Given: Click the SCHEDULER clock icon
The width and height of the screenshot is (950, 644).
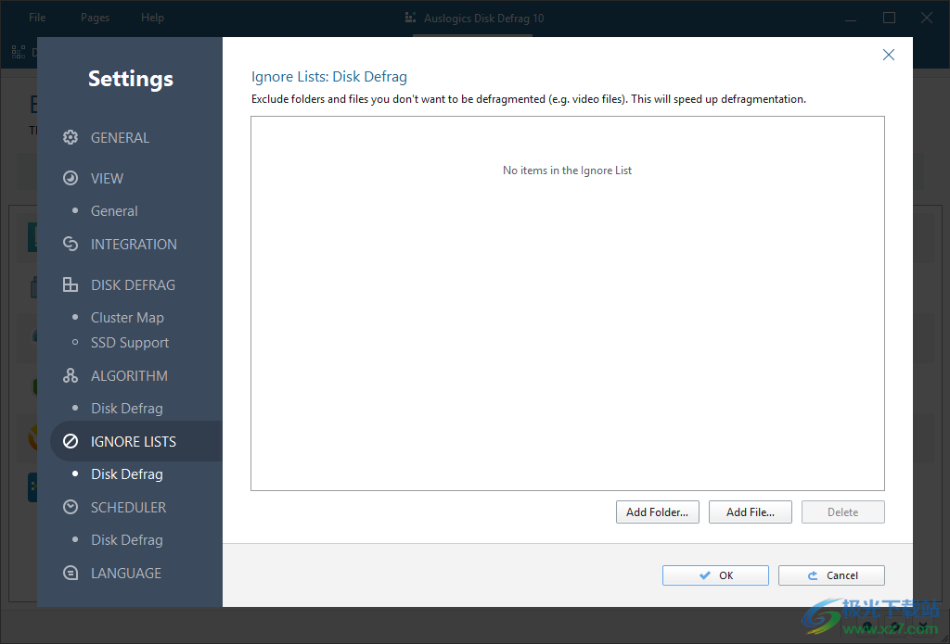Looking at the screenshot, I should 71,507.
